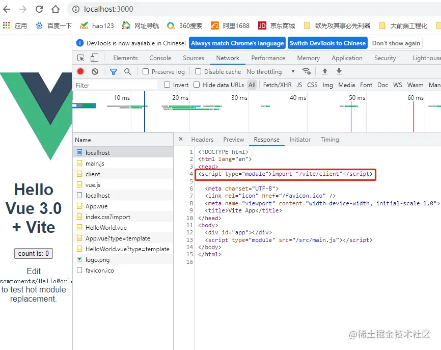The width and height of the screenshot is (441, 350).
Task: Check the Invert filter checkbox
Action: coord(167,85)
